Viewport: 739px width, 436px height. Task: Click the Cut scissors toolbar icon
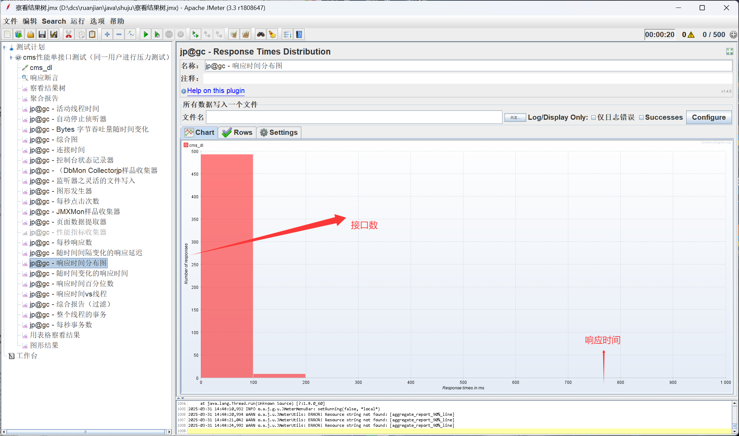tap(69, 34)
